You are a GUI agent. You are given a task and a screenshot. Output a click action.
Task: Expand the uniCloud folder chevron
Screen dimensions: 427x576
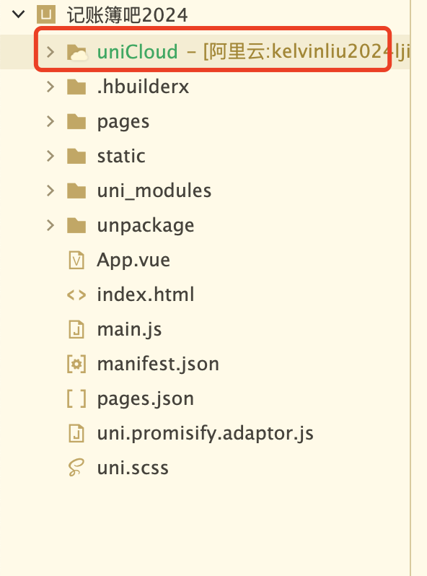50,52
